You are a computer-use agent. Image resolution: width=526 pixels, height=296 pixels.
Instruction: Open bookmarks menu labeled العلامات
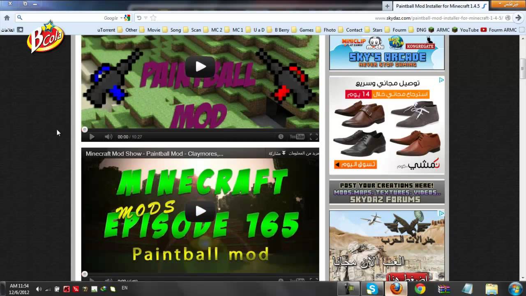tap(12, 30)
